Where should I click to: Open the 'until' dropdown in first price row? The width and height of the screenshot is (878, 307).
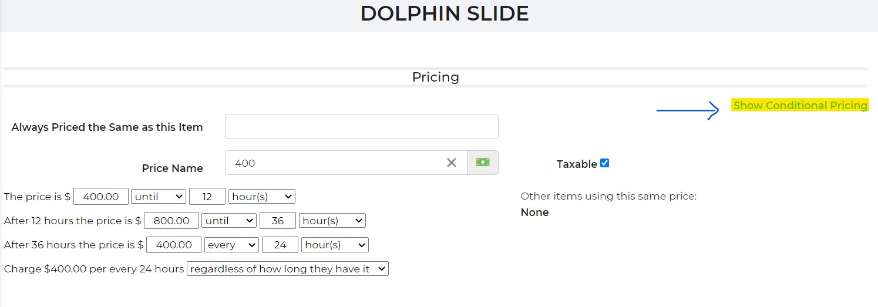coord(159,197)
